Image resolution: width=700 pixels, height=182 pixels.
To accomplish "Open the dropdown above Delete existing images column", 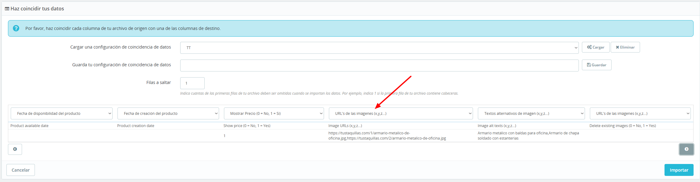I will (640, 114).
